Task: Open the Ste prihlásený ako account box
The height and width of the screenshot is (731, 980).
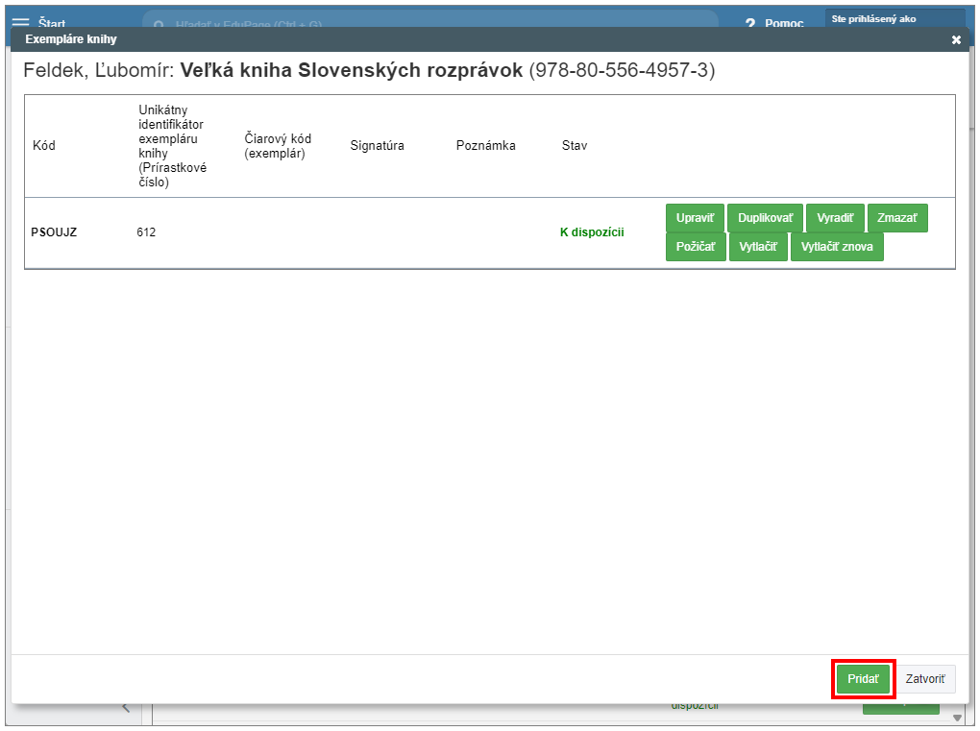Action: click(894, 19)
